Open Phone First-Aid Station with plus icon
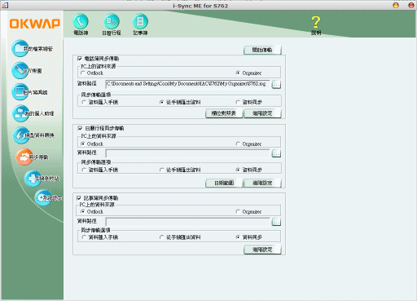417x301 pixels. click(x=42, y=179)
